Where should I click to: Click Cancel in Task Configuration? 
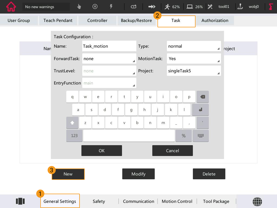click(x=172, y=151)
